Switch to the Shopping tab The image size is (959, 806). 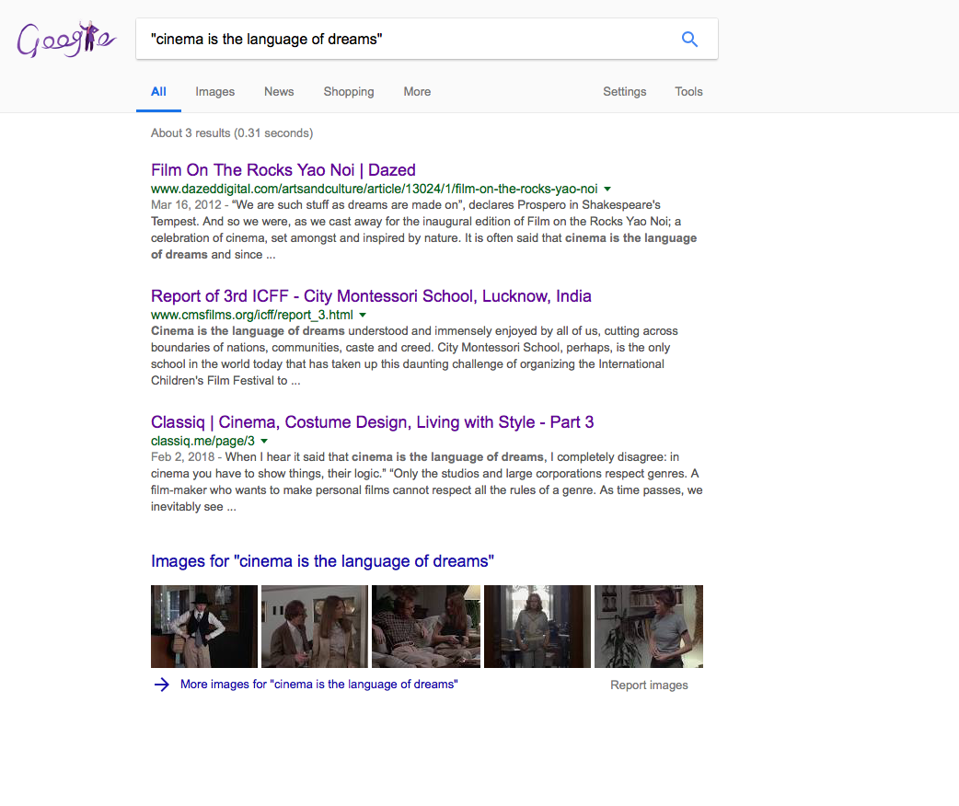pos(349,92)
